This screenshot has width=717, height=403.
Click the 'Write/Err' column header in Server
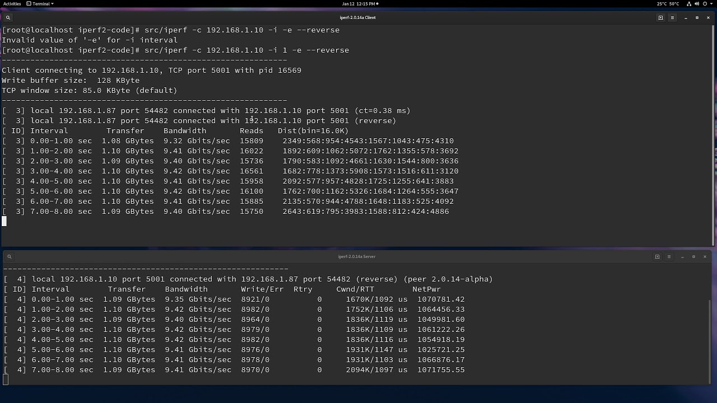263,289
